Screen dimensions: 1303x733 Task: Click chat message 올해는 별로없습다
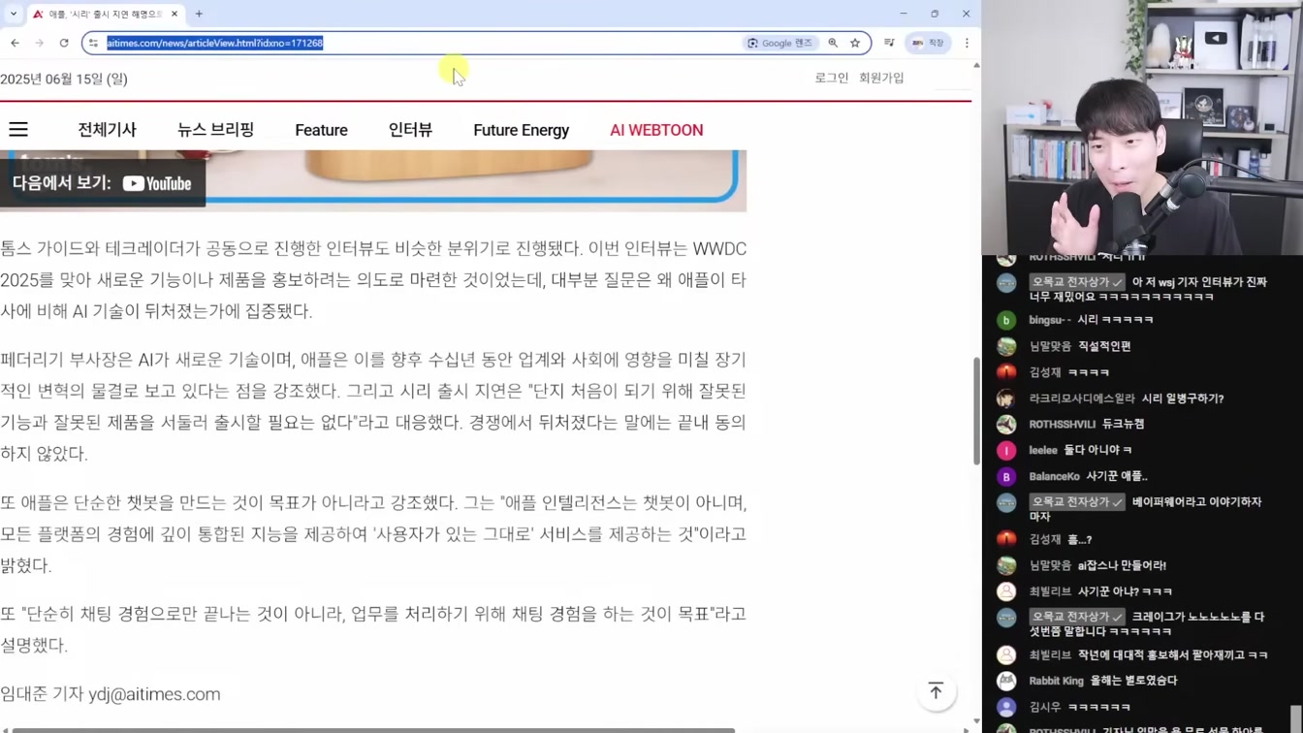click(1133, 681)
